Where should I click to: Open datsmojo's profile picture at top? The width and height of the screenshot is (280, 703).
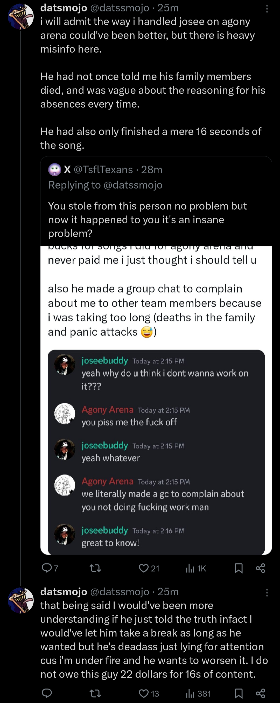(x=21, y=16)
